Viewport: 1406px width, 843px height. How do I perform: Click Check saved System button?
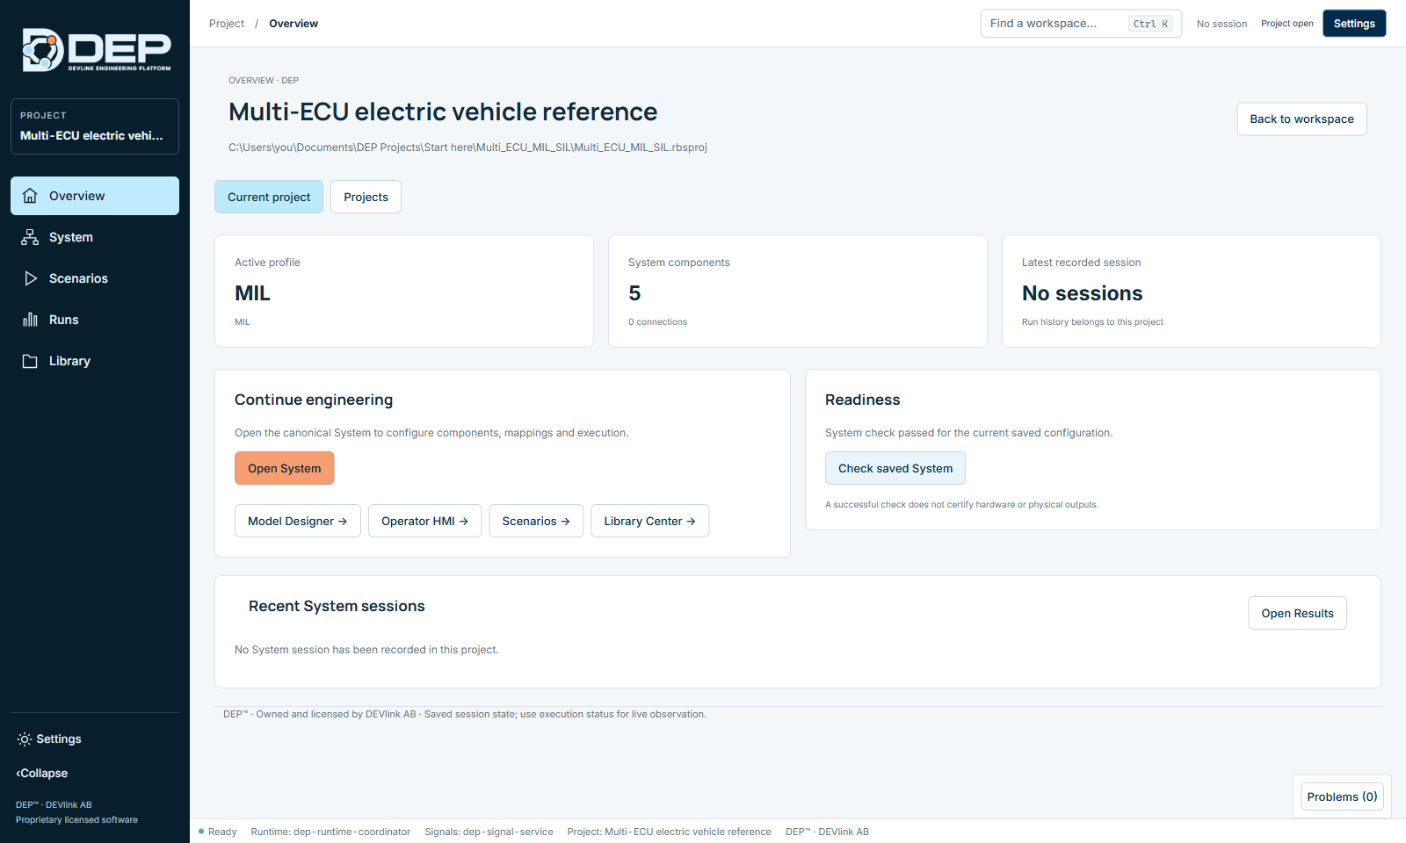895,468
